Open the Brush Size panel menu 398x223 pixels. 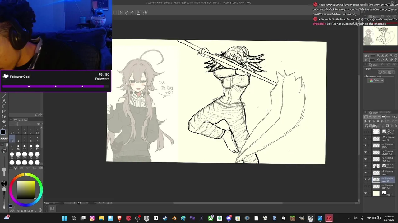point(11,120)
